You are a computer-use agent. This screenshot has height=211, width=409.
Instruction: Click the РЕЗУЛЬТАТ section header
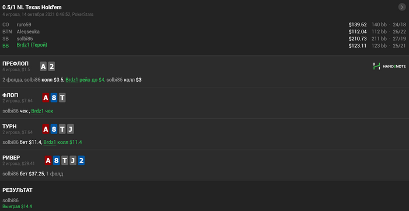[18, 190]
